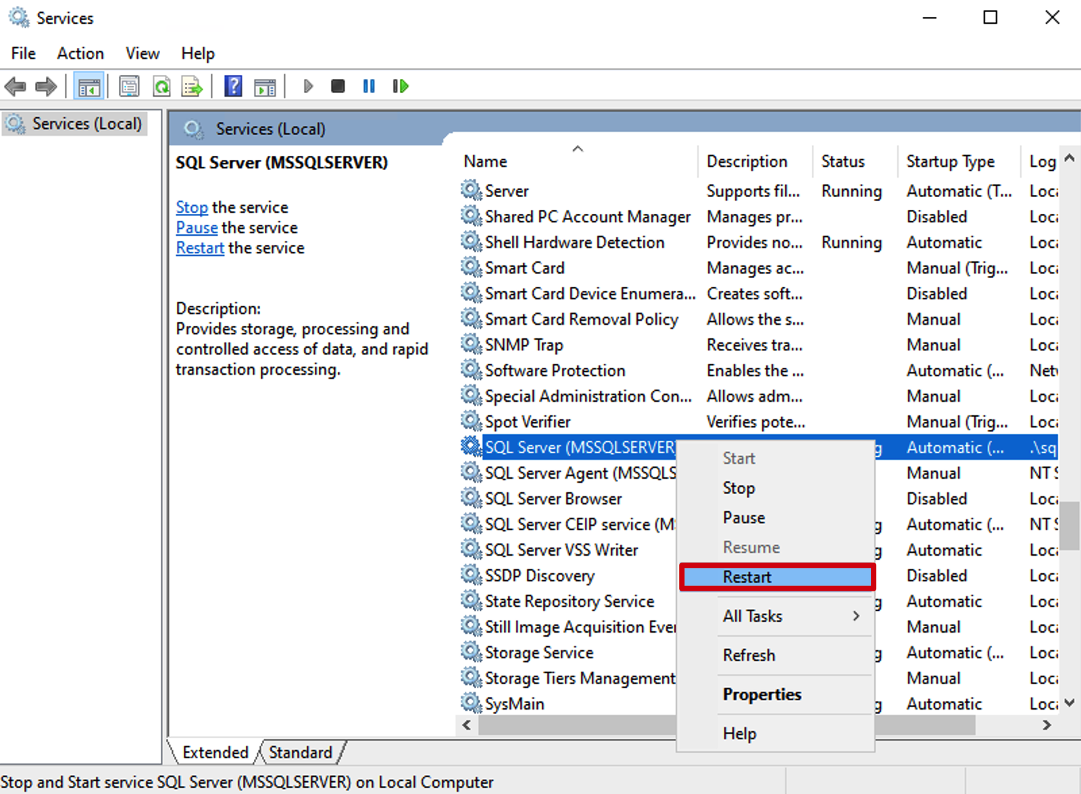Click the gear icon of Shared PC Account Manager
1081x794 pixels.
click(x=471, y=216)
